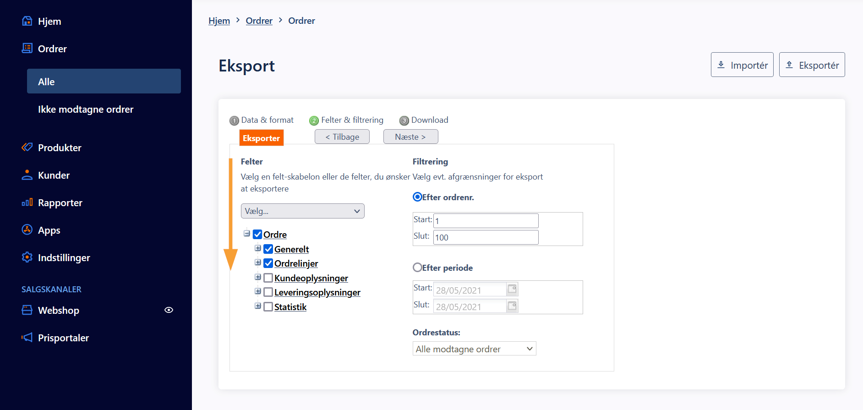863x410 pixels.
Task: Click the period Slut date field
Action: (x=470, y=306)
